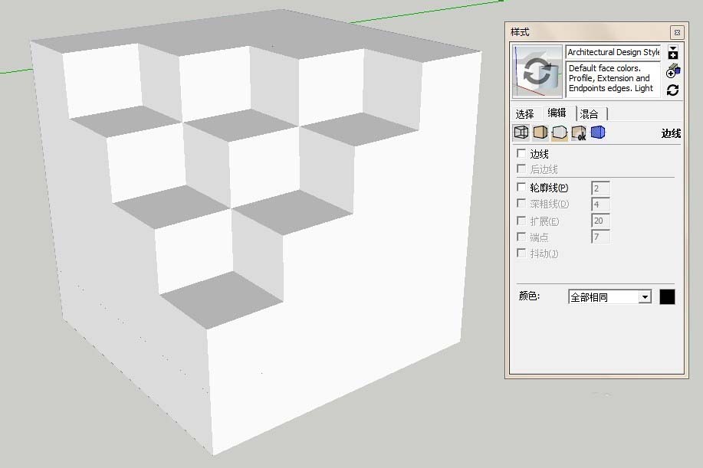The width and height of the screenshot is (703, 468).
Task: Click the depth cue field showing 4
Action: (600, 205)
